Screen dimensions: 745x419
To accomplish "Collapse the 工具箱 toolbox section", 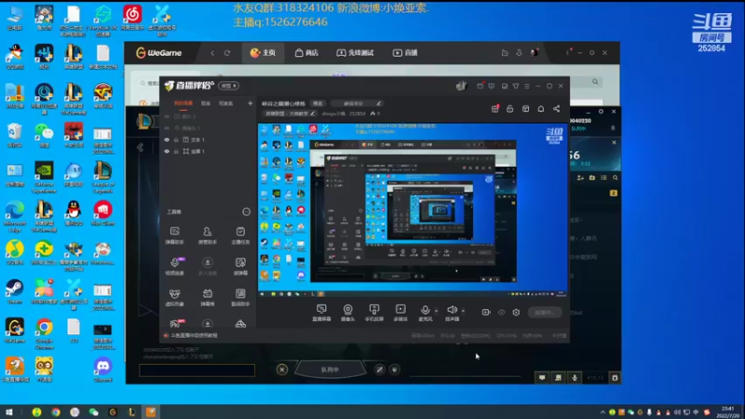I will pos(246,212).
